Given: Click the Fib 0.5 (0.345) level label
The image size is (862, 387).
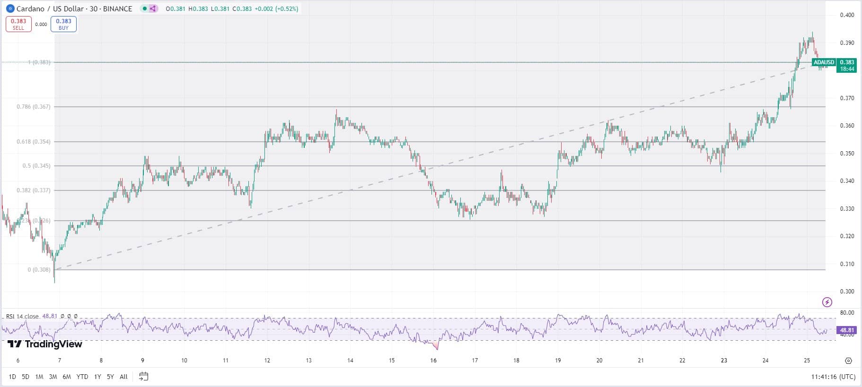Looking at the screenshot, I should click(x=36, y=166).
